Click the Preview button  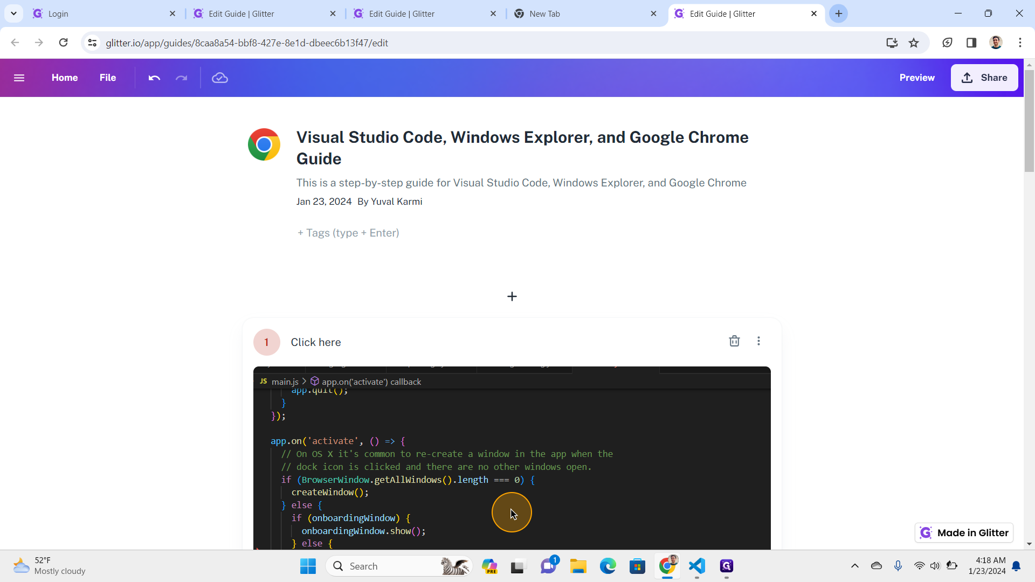click(x=916, y=78)
